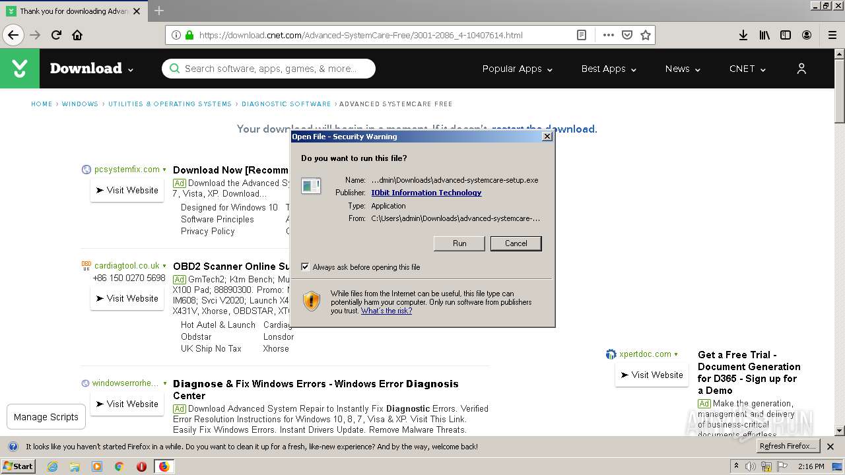The height and width of the screenshot is (475, 845).
Task: Open Opera browser from taskbar
Action: click(141, 466)
